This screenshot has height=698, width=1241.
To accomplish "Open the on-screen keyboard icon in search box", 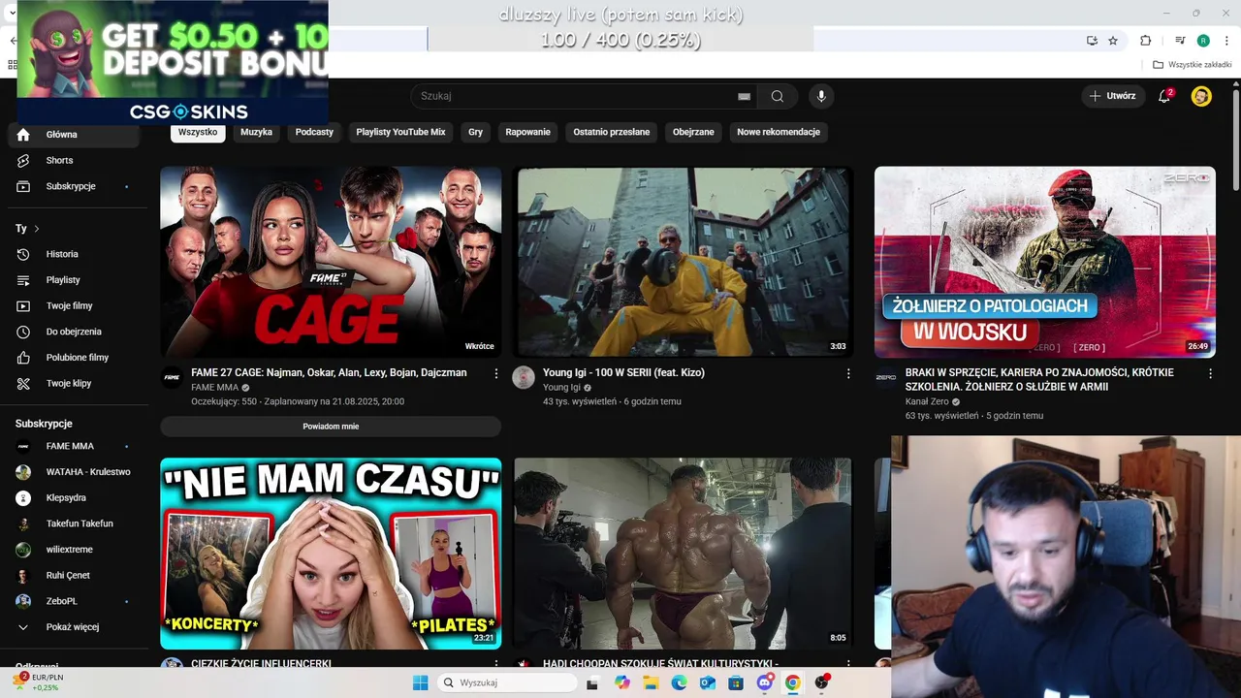I will 744,96.
